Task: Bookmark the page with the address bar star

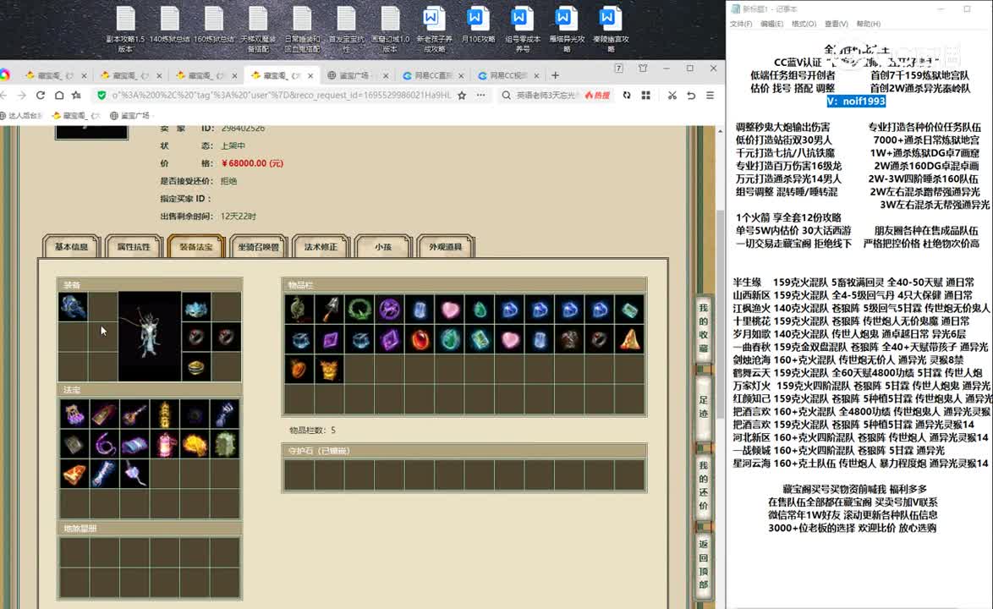Action: click(x=462, y=95)
